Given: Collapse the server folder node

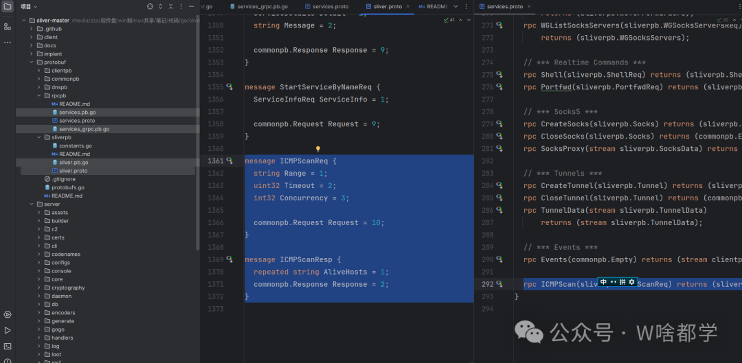Looking at the screenshot, I should (32, 204).
